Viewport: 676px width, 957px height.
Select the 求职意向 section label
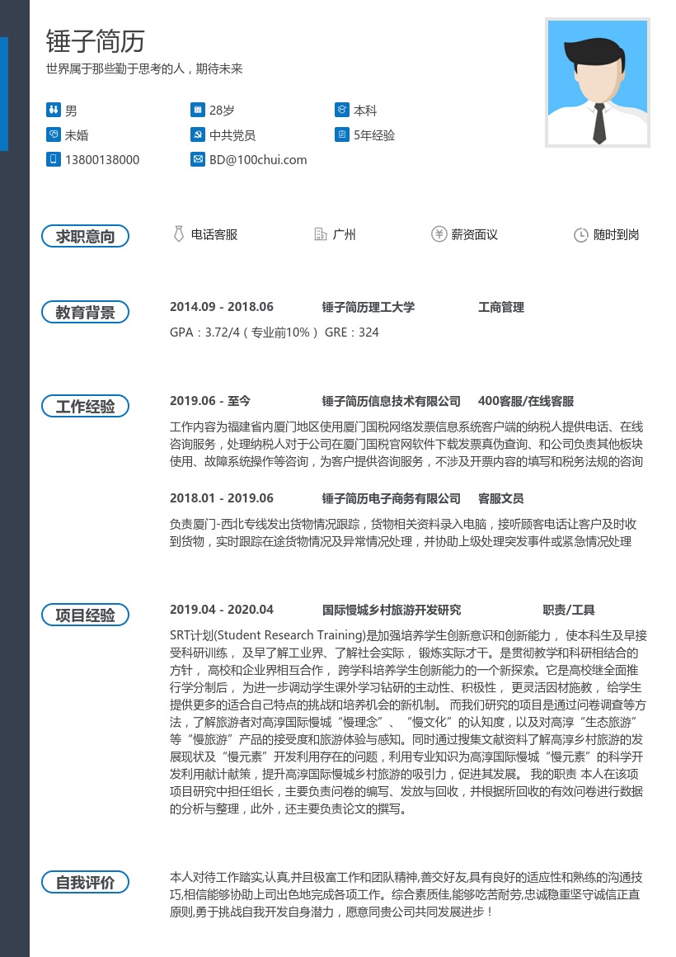coord(85,235)
